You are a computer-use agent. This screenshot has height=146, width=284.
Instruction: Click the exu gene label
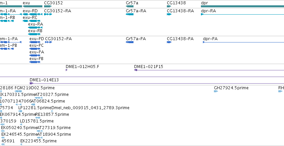click(26, 3)
